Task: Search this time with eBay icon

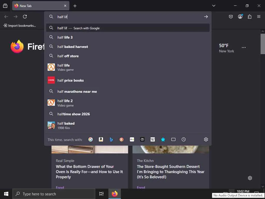Action: 132,139
